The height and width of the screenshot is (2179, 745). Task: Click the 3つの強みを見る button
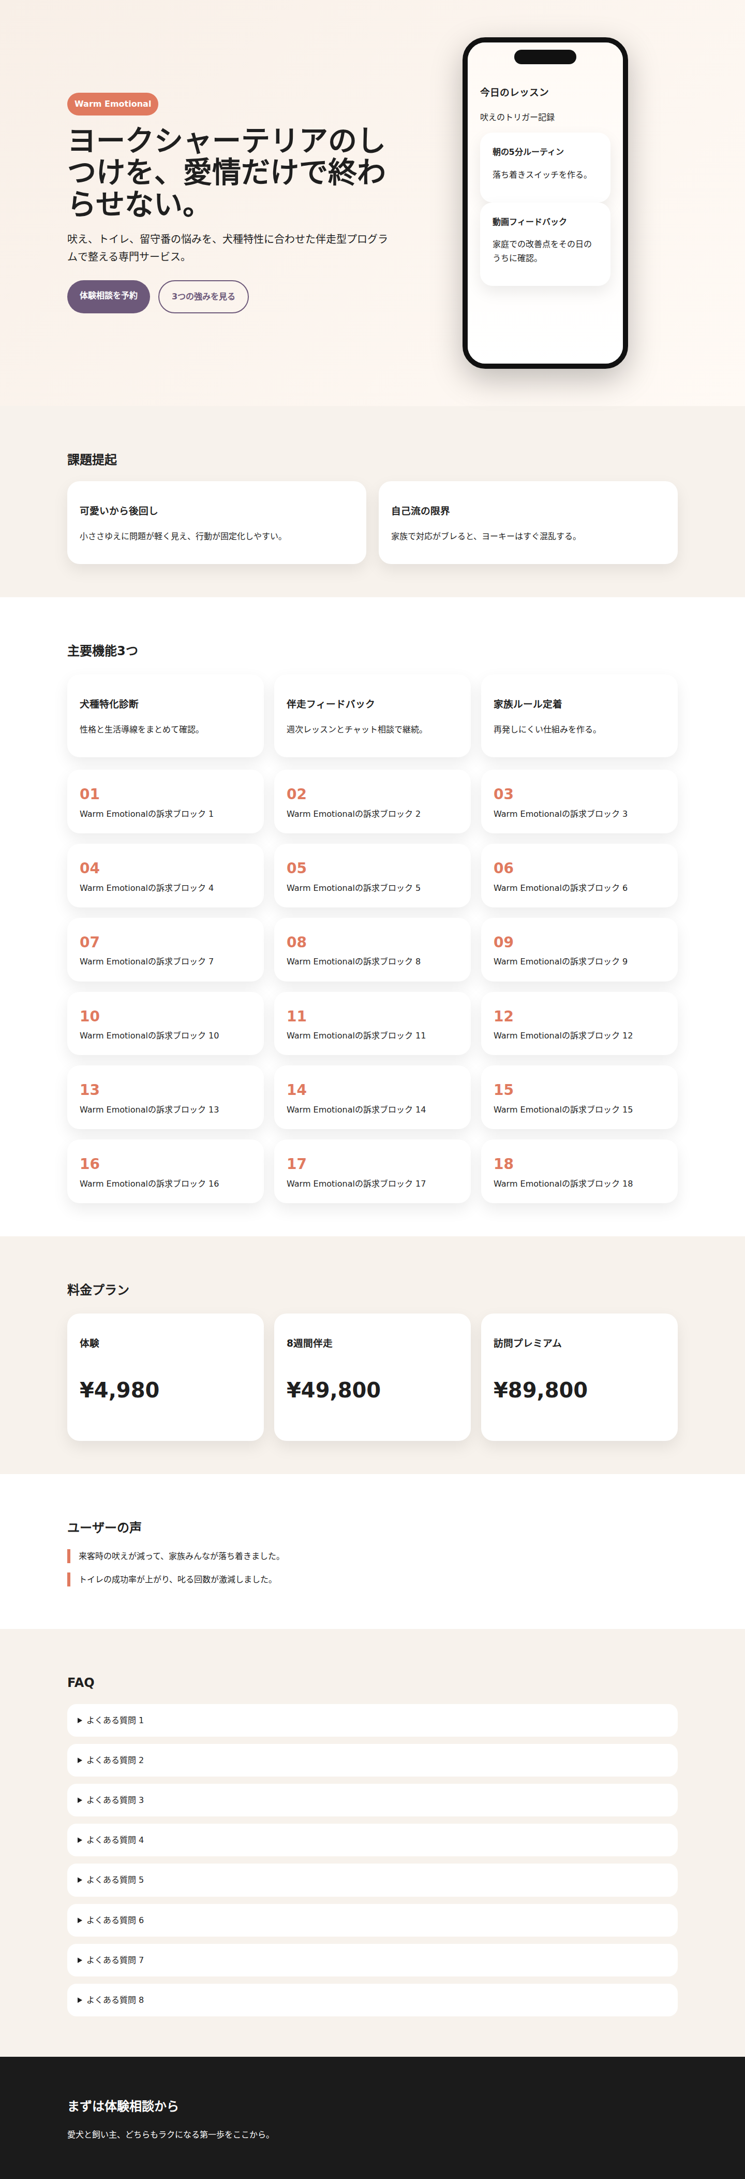click(203, 297)
